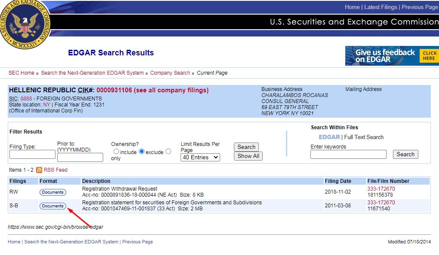Focus the Filing Type input field
Image resolution: width=439 pixels, height=255 pixels.
33,155
